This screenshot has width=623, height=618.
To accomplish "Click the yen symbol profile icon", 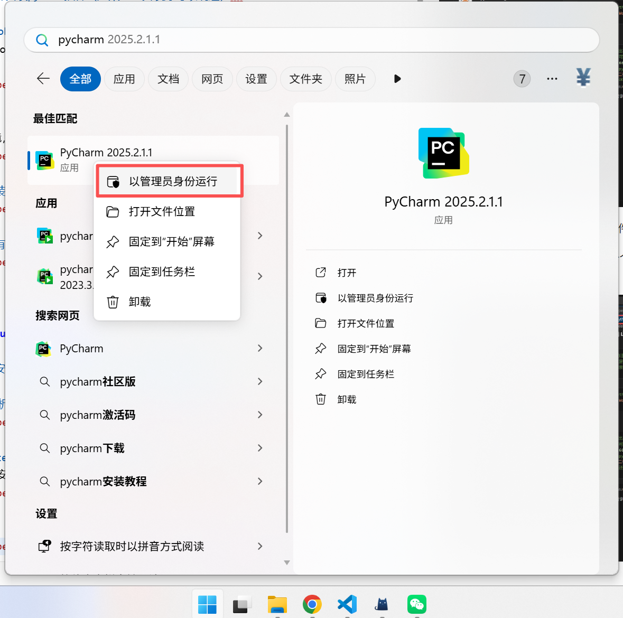I will pos(583,78).
